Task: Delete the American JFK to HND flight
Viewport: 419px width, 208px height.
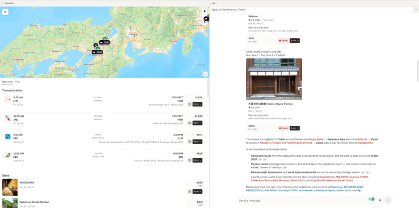Action: pos(190,123)
